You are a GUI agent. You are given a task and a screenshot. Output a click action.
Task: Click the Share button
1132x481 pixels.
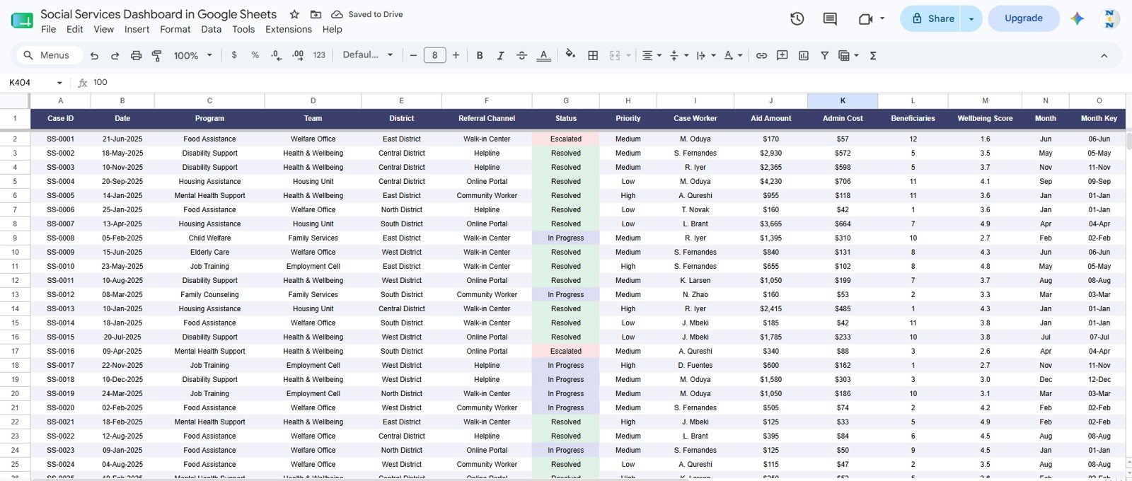[930, 19]
